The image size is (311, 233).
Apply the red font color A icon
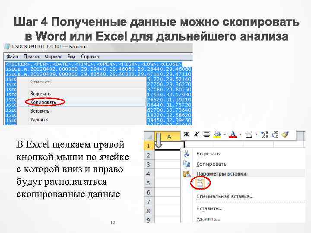[x=233, y=134]
